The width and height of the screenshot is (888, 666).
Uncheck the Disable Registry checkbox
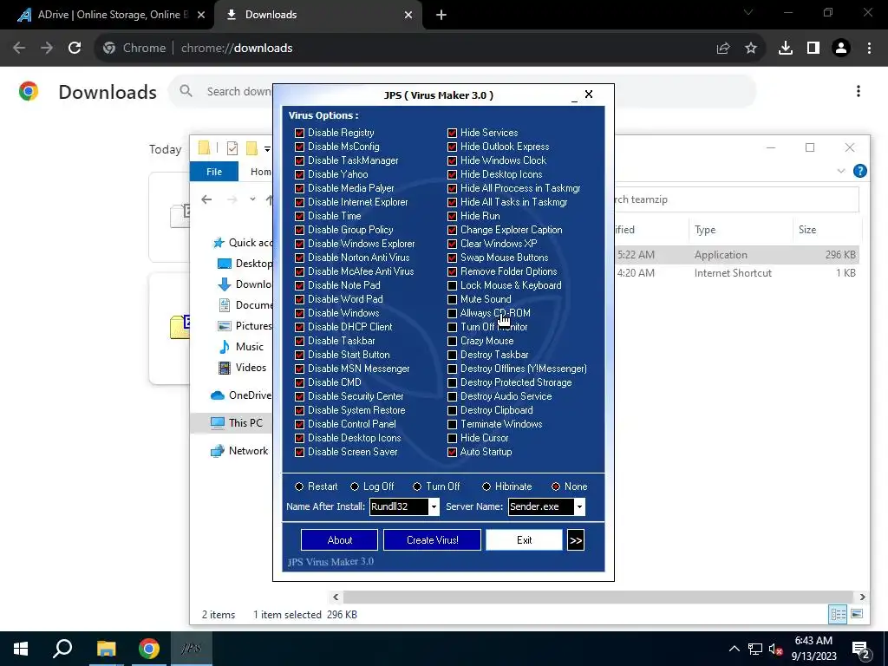[299, 133]
